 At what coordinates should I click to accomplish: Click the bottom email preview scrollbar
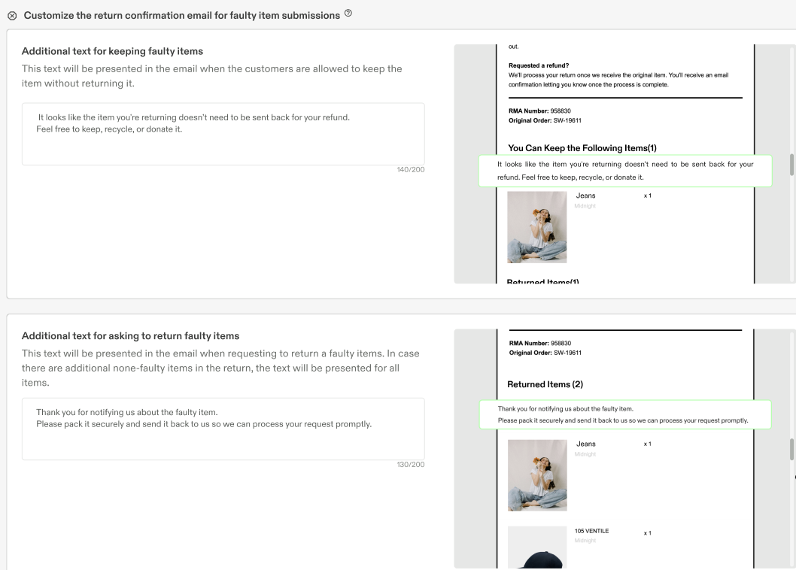coord(791,450)
